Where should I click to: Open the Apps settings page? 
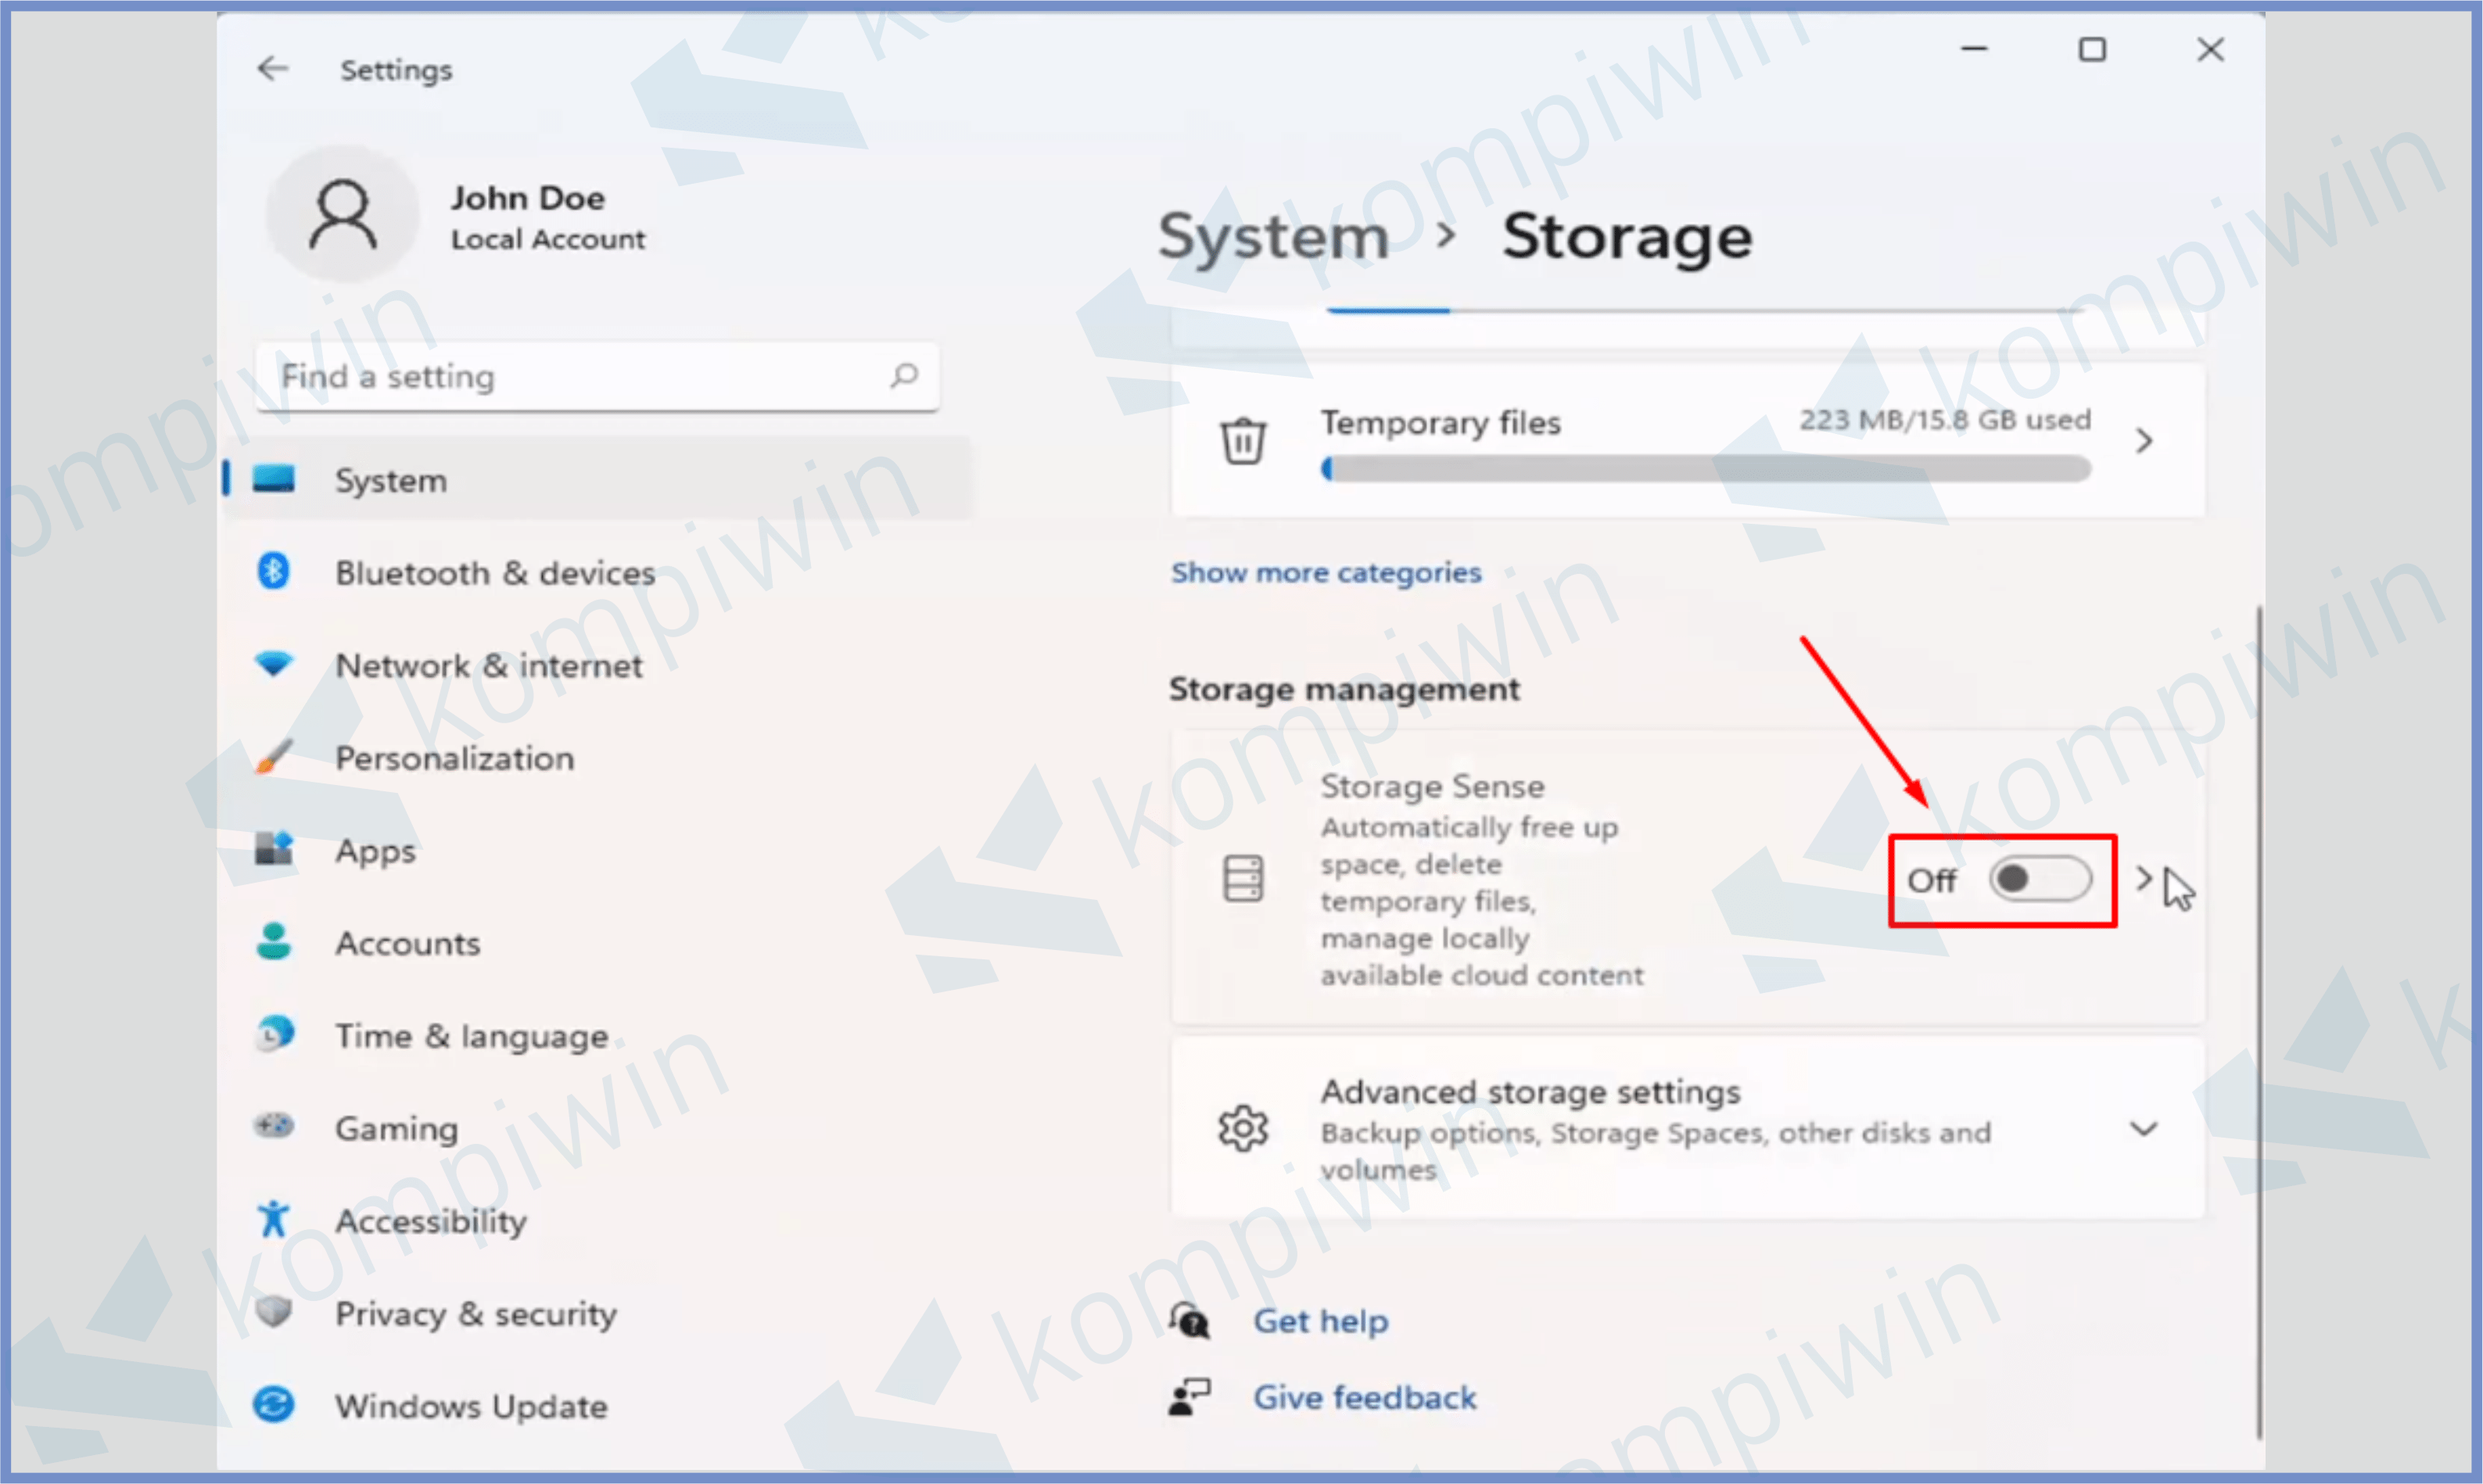pyautogui.click(x=596, y=850)
